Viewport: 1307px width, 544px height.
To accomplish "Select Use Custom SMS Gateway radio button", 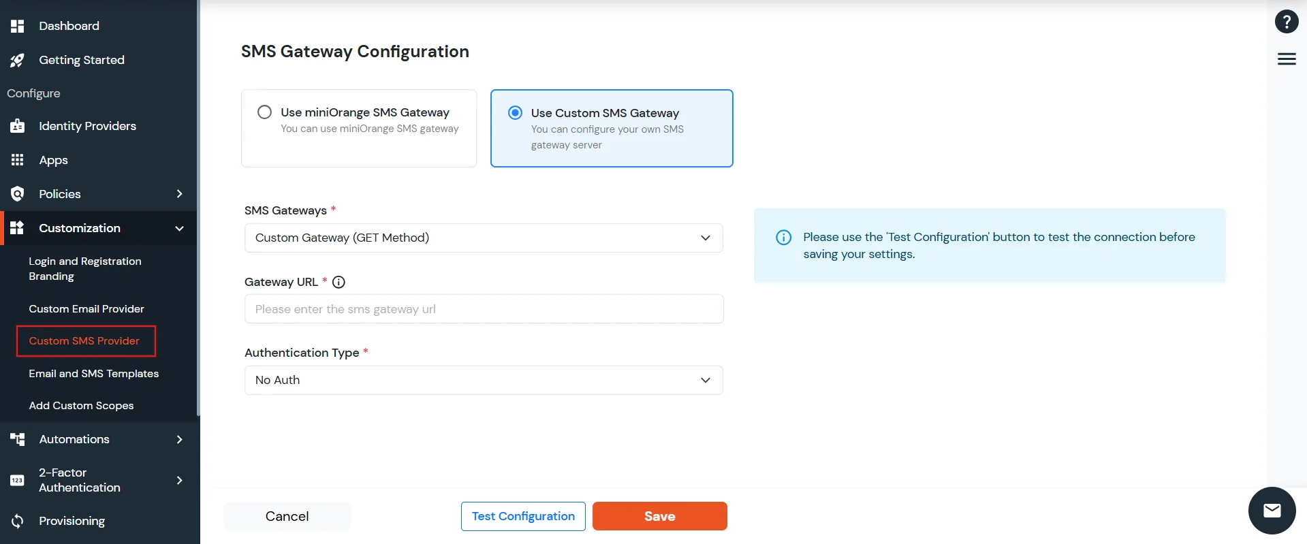I will coord(516,113).
